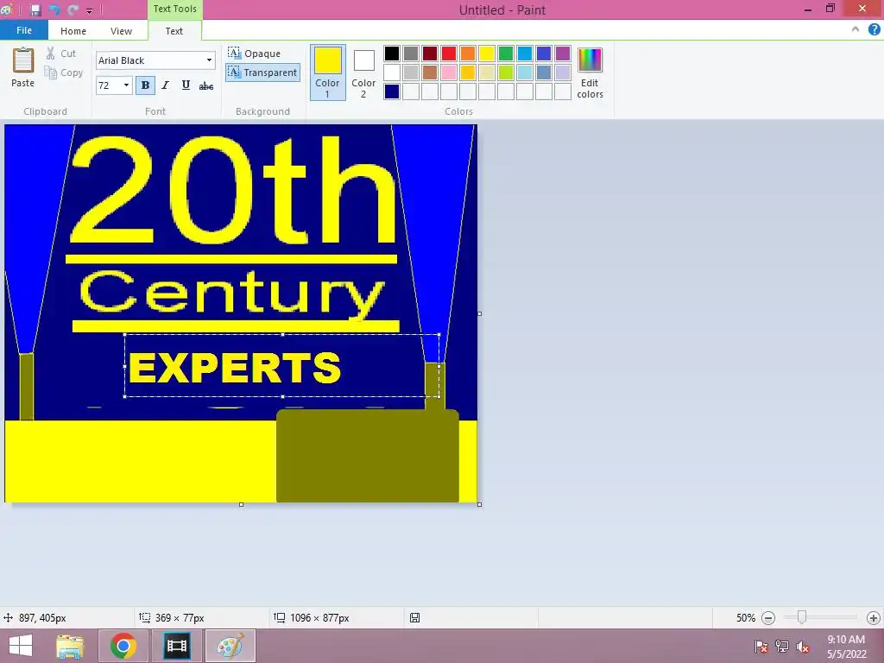Click the zoom slider handle
Screen dimensions: 884x663
(x=801, y=618)
